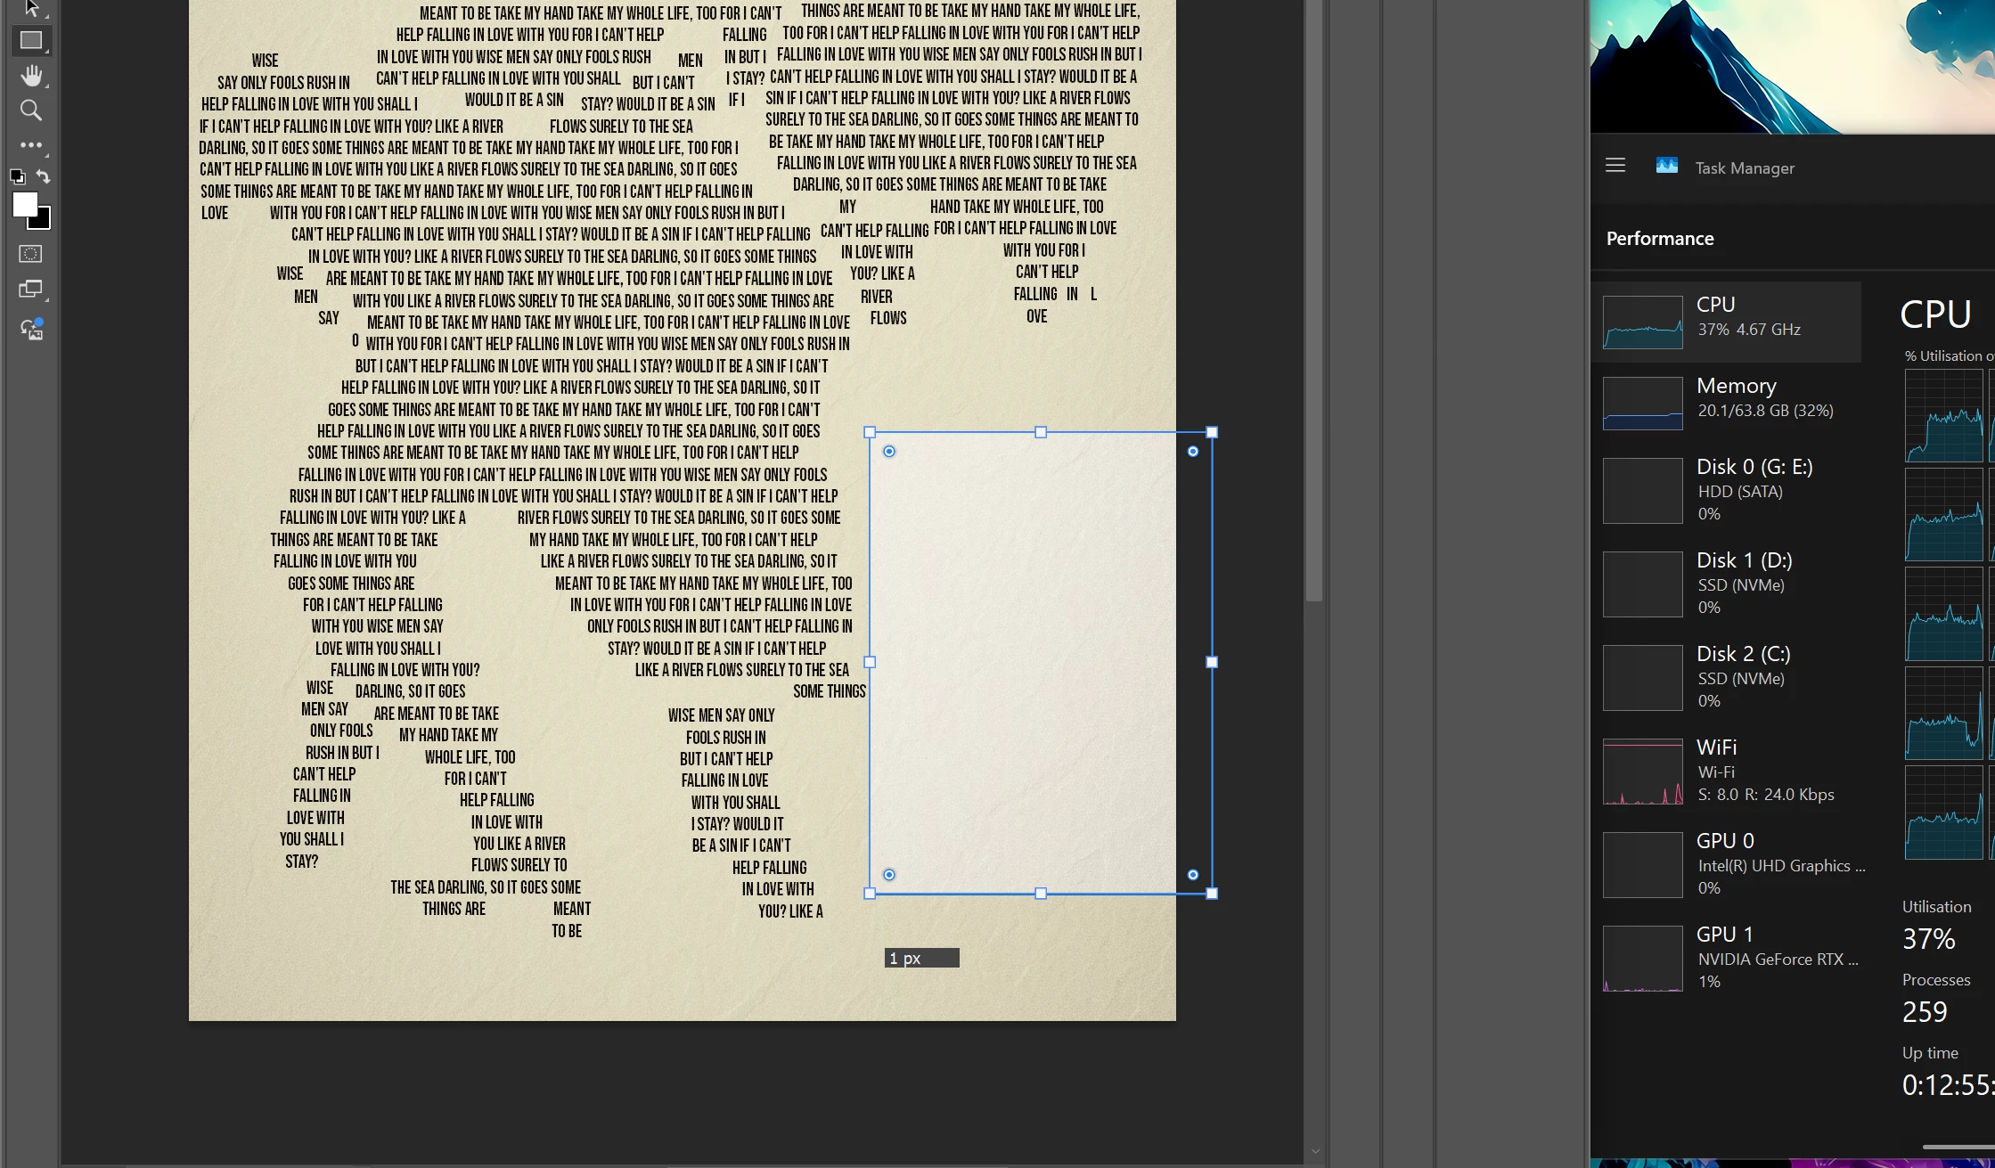The height and width of the screenshot is (1168, 1995).
Task: Click the top-left corner radius widget
Action: coord(889,452)
